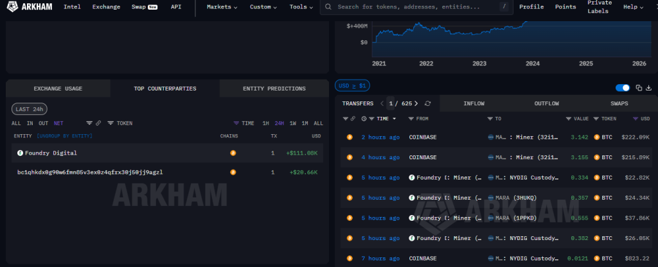Viewport: 658px width, 267px height.
Task: Switch to the Entity Predictions tab
Action: [274, 89]
